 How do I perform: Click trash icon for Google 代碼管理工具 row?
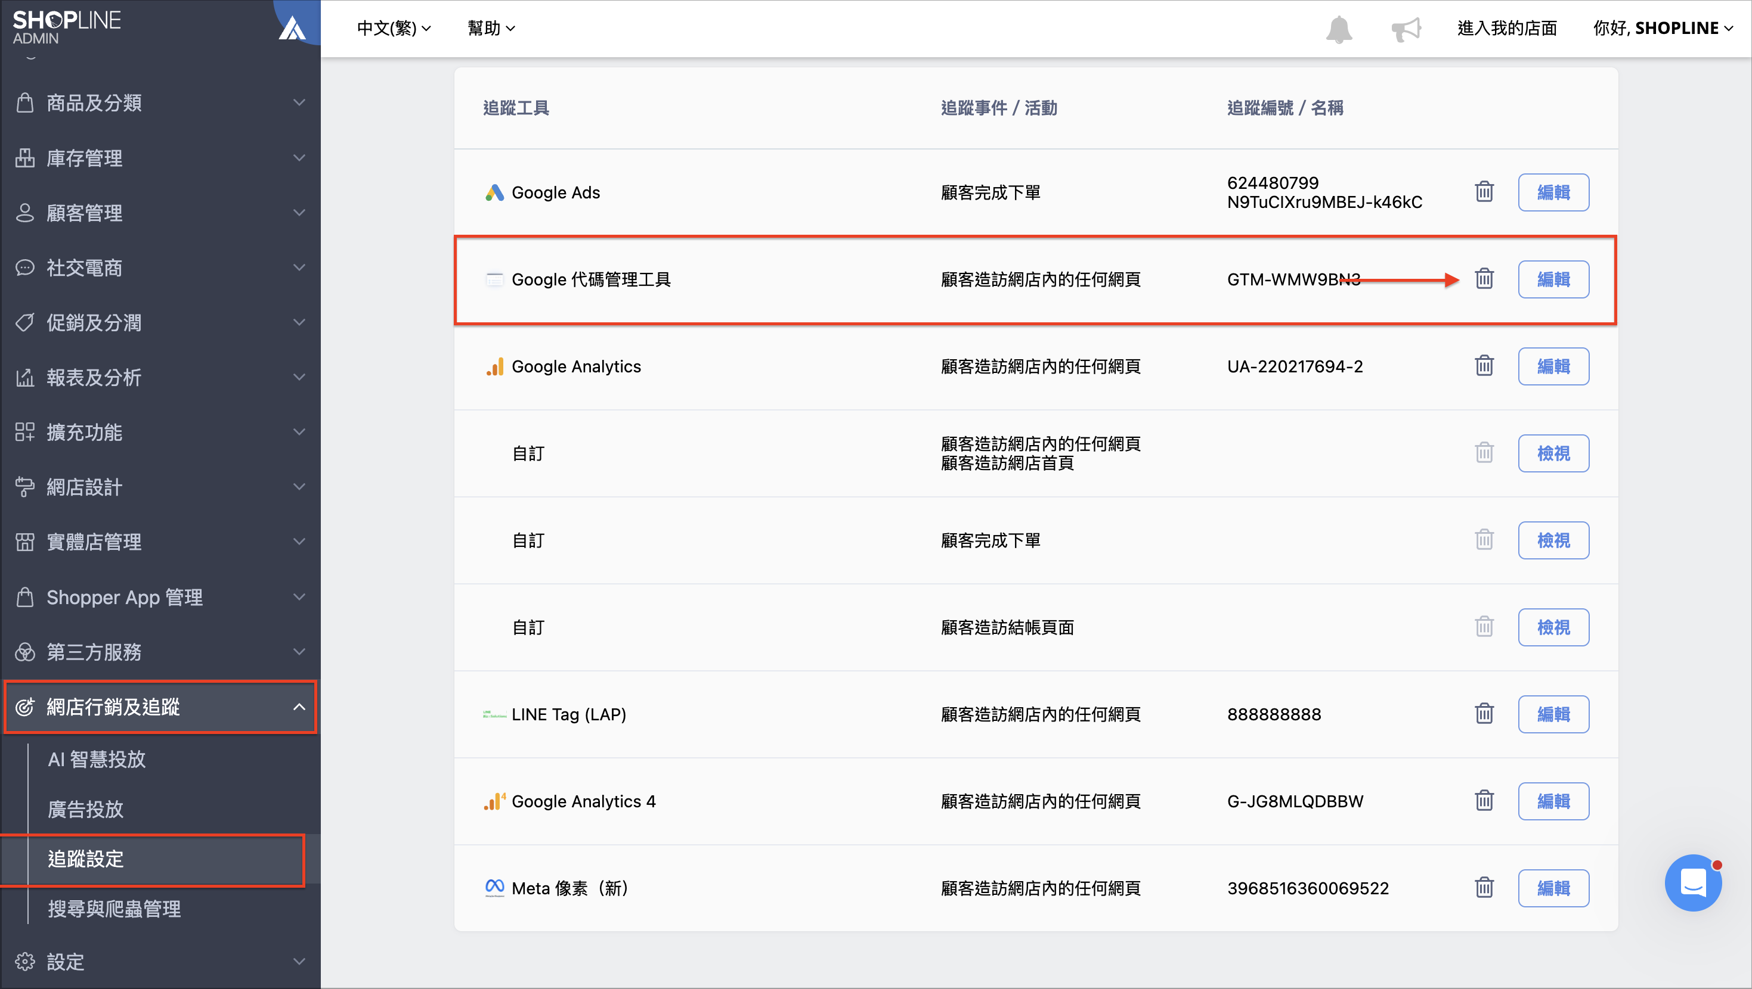[x=1484, y=279]
